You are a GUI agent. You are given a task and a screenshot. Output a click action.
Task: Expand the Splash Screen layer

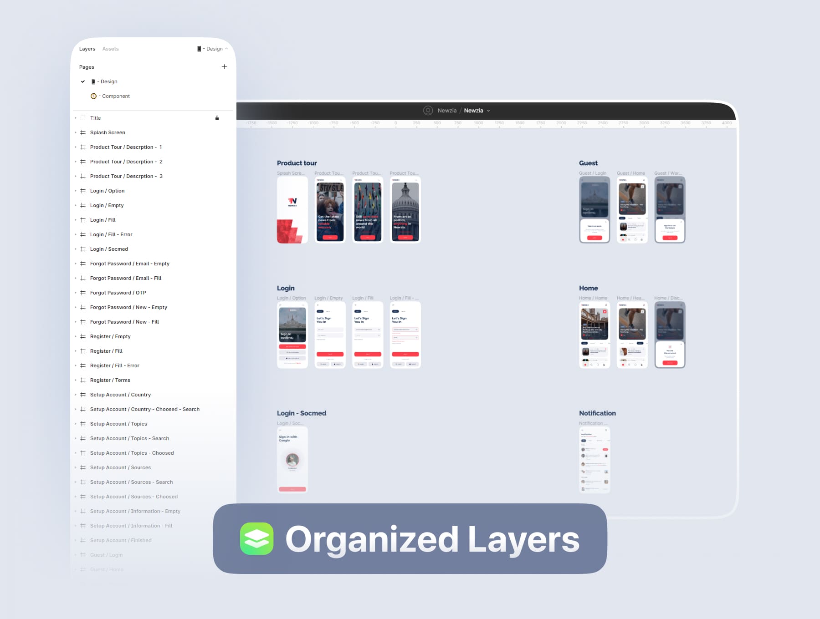click(76, 132)
